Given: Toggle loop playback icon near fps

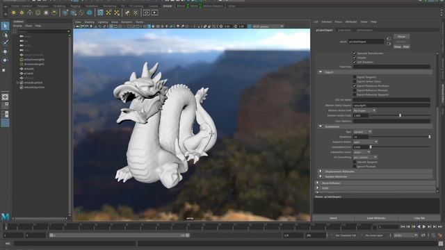Looking at the screenshot, I should (x=423, y=235).
